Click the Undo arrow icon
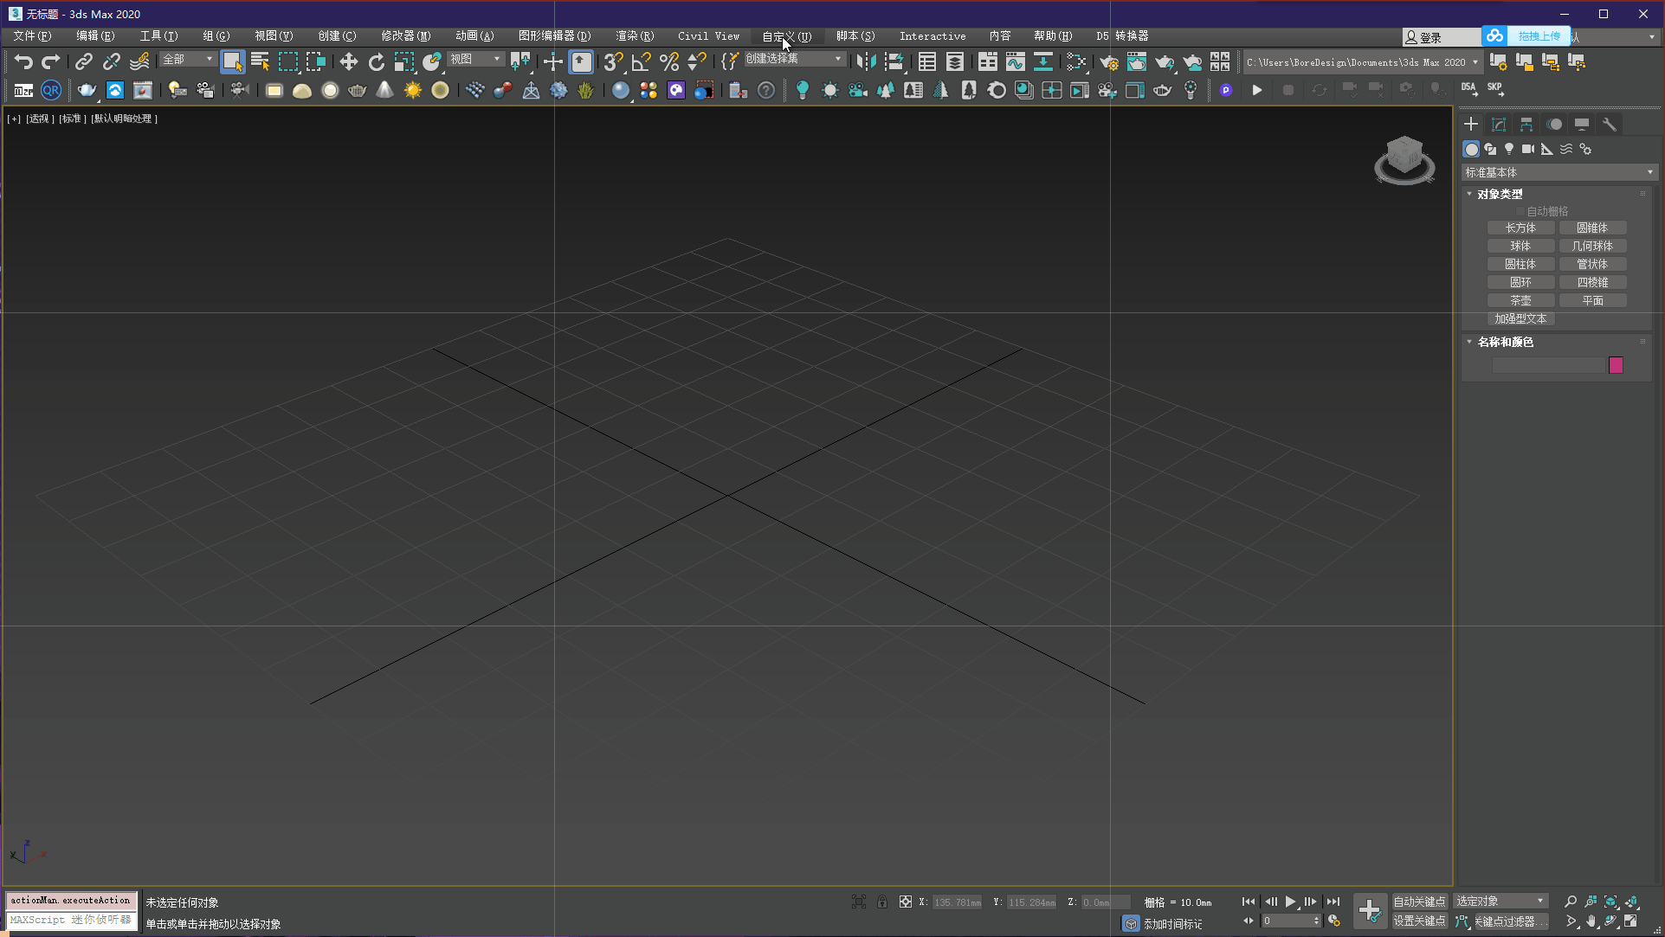 (23, 61)
